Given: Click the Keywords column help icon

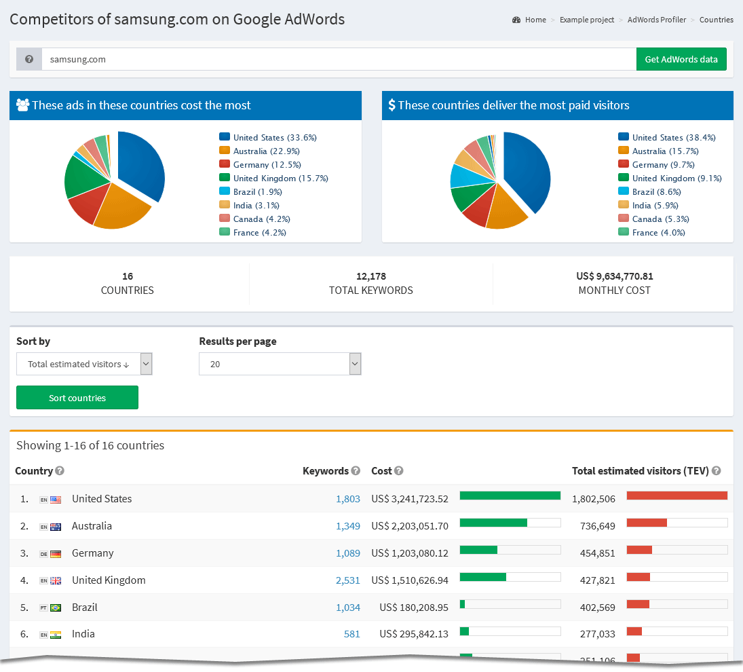Looking at the screenshot, I should click(356, 470).
